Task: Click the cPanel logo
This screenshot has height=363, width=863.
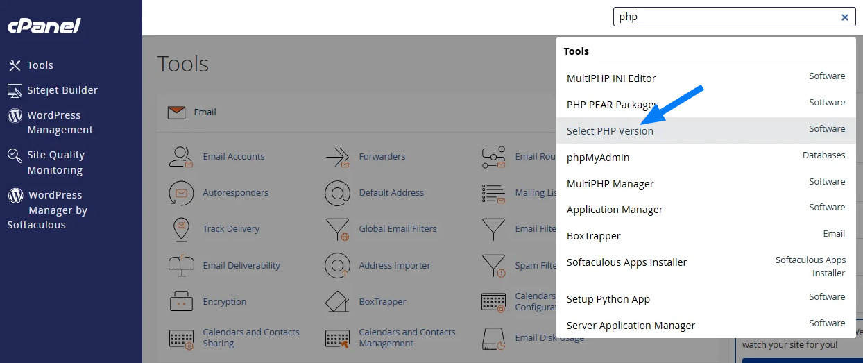Action: (x=44, y=26)
